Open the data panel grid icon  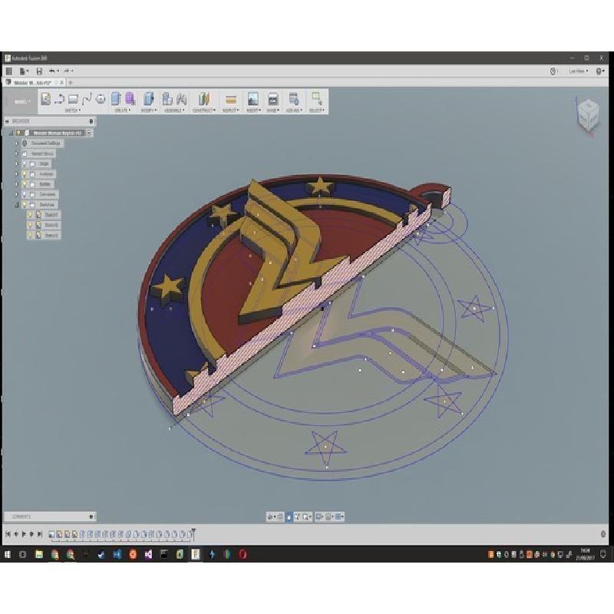[x=9, y=71]
